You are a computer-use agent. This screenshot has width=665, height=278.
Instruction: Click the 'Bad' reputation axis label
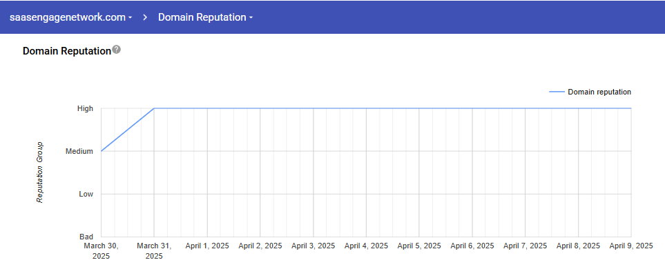(86, 237)
